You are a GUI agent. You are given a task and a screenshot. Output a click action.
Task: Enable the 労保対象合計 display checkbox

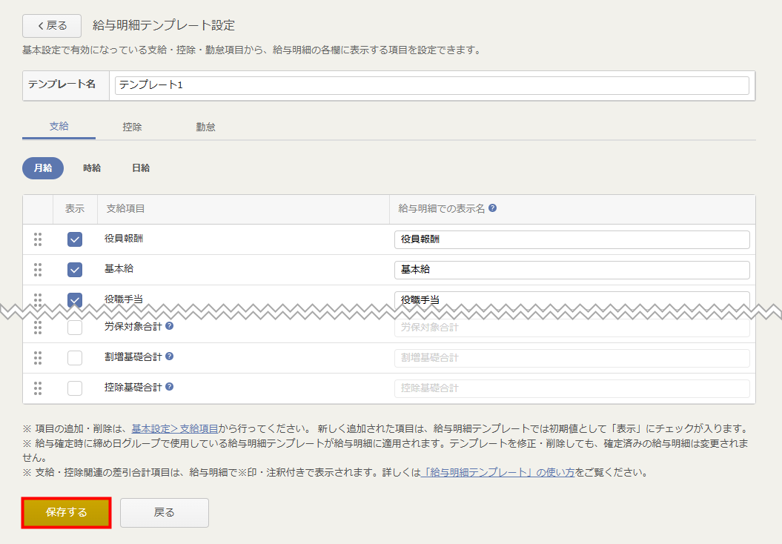click(x=75, y=328)
